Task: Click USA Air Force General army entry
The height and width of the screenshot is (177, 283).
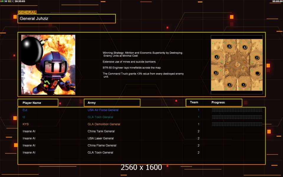Action: [103, 110]
